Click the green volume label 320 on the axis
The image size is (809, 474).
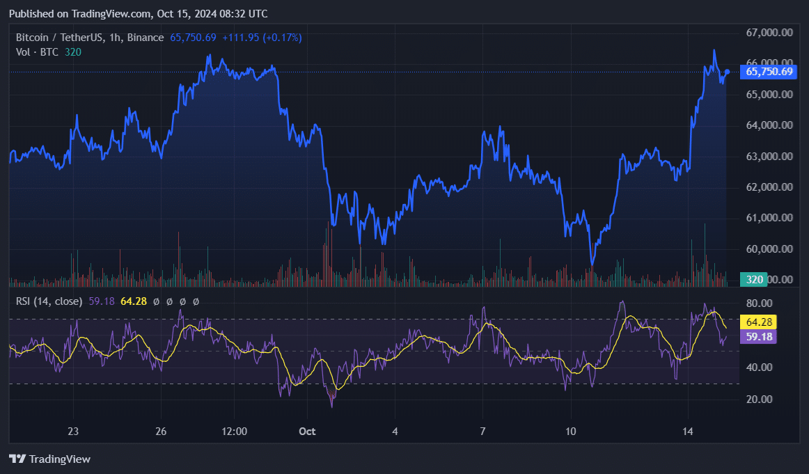tap(754, 279)
